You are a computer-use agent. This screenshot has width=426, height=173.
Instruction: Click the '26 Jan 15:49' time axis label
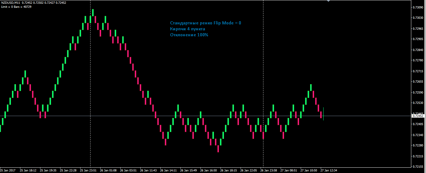point(189,170)
